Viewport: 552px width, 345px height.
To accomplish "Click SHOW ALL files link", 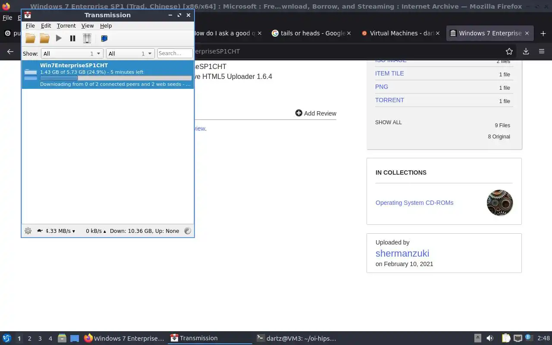I will 388,122.
